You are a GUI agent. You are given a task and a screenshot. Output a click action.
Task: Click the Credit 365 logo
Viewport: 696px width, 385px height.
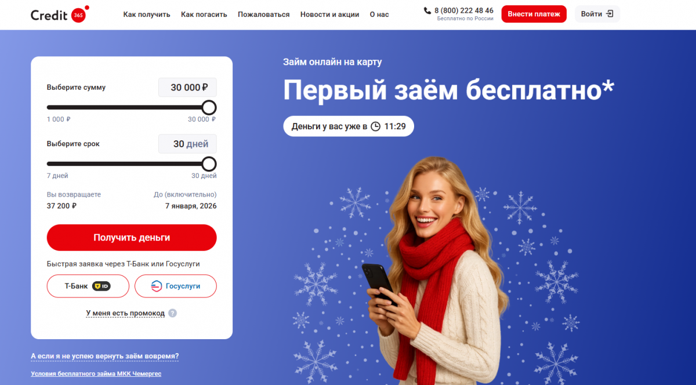click(x=60, y=14)
